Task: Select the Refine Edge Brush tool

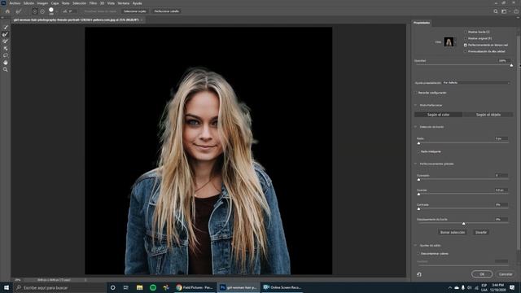Action: [6, 34]
